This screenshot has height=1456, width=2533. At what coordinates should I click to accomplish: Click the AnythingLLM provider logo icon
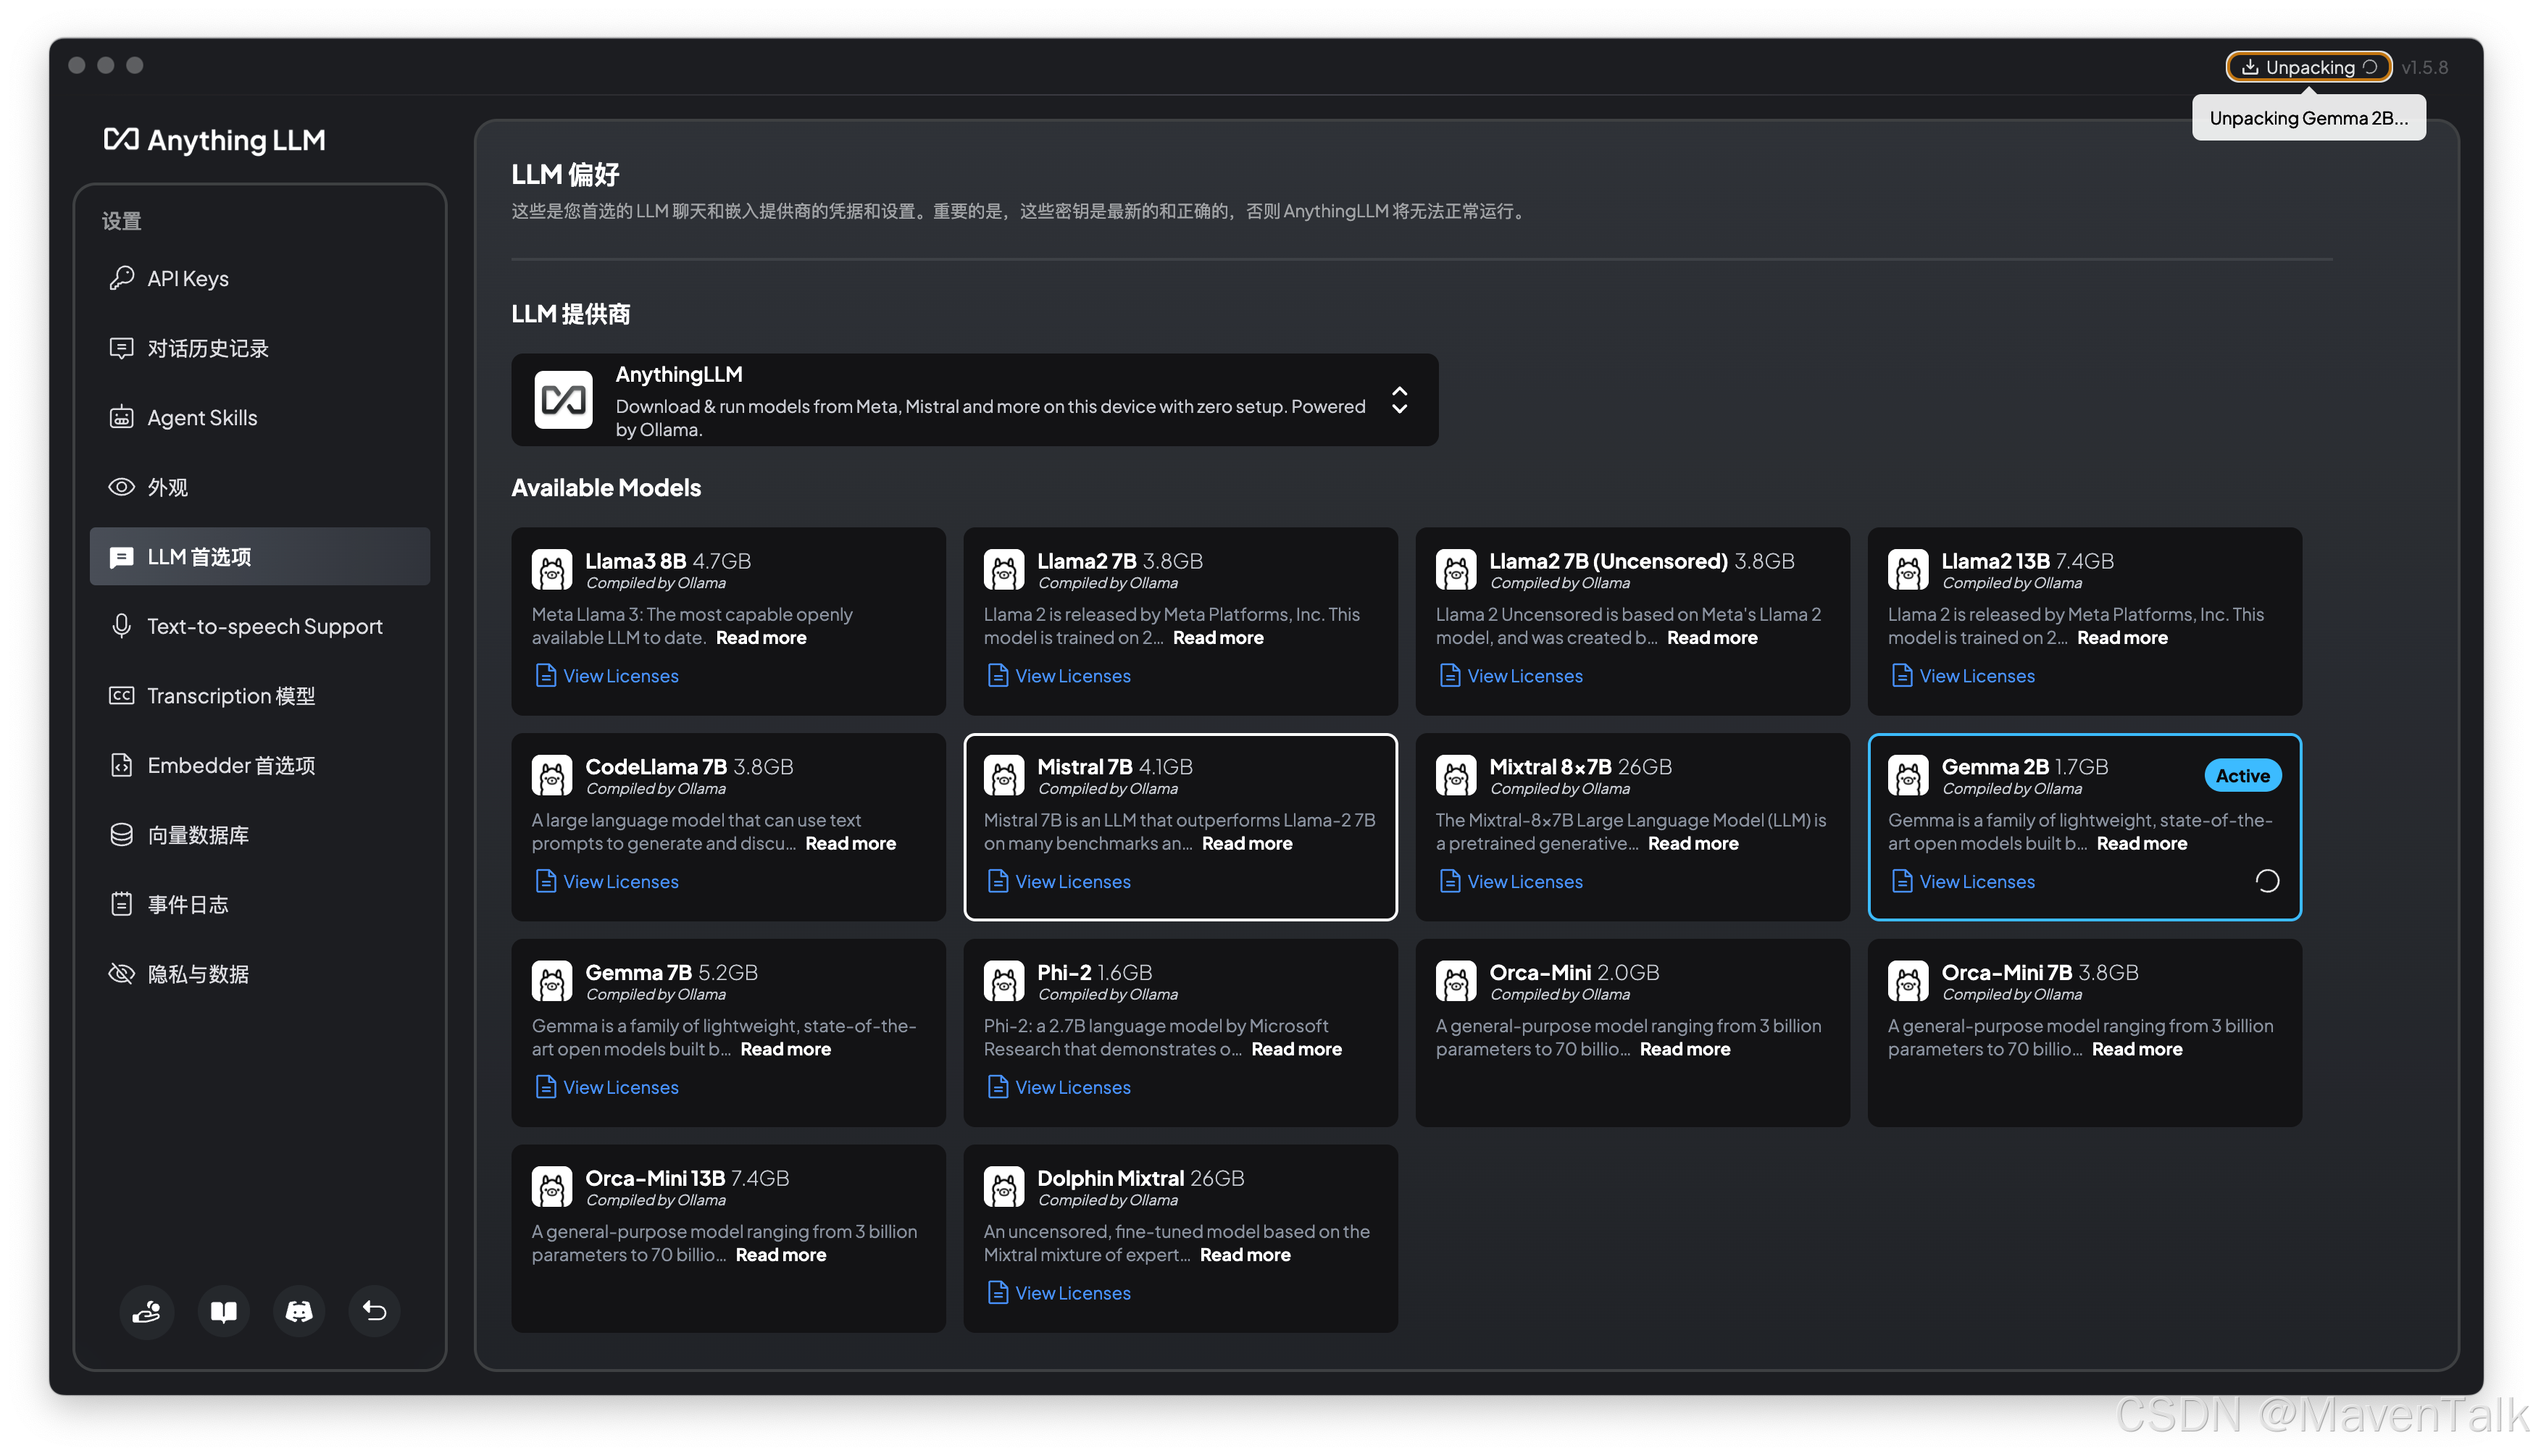[x=563, y=400]
